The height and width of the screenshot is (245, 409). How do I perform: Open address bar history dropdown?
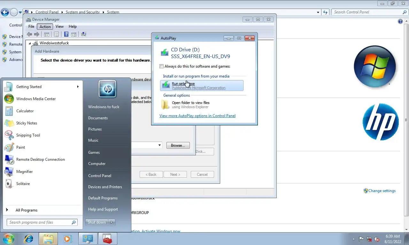click(x=318, y=12)
